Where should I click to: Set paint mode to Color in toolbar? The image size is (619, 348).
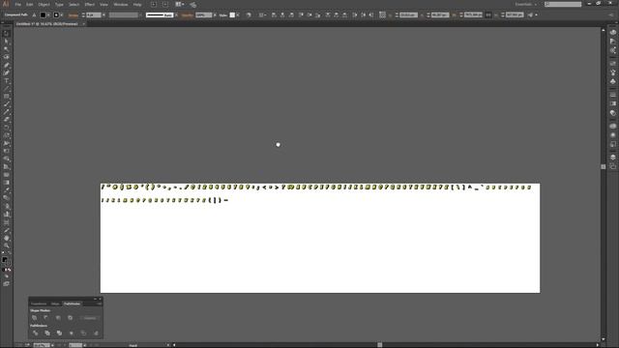[3, 270]
